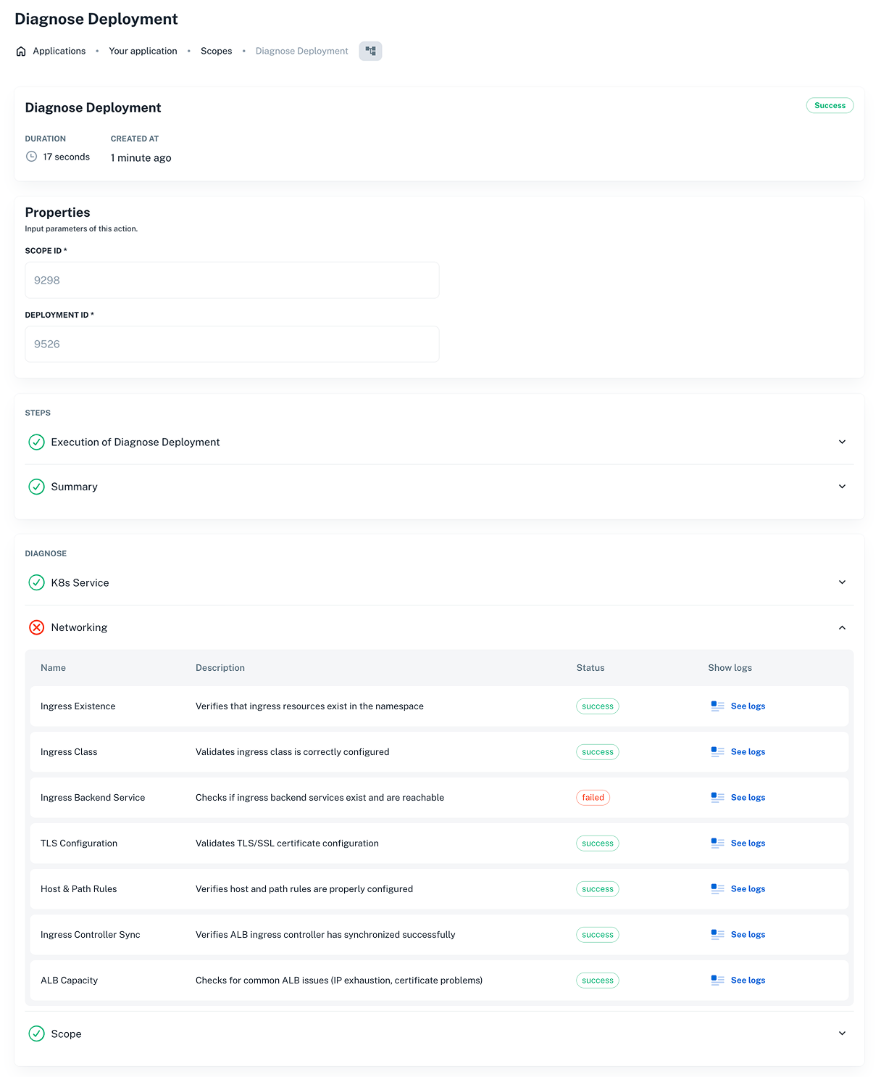Expand the Scope diagnose section
Image resolution: width=881 pixels, height=1077 pixels.
(x=842, y=1033)
